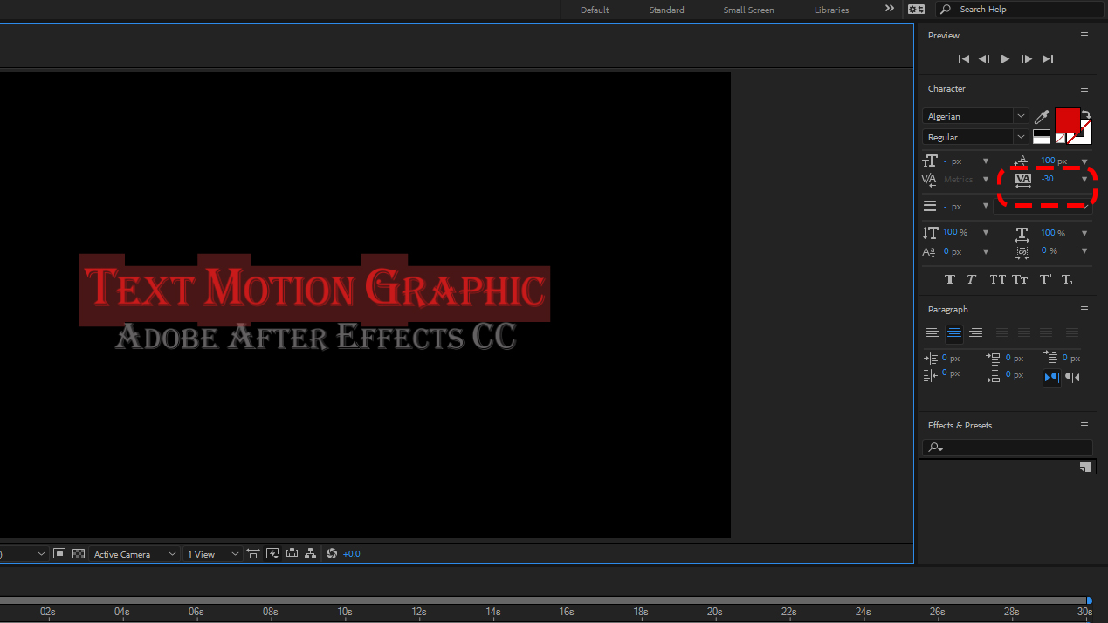Toggle All Caps
1108x623 pixels.
coord(997,279)
